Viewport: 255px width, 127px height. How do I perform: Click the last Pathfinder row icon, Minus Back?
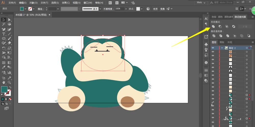coord(249,36)
